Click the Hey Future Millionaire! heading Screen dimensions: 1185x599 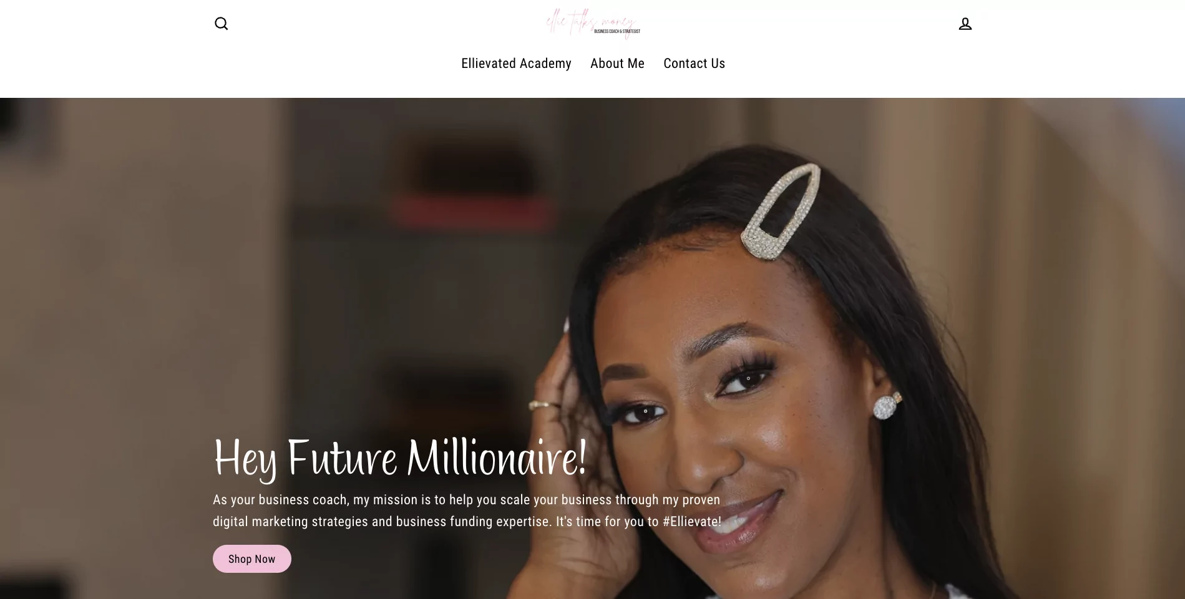tap(400, 459)
